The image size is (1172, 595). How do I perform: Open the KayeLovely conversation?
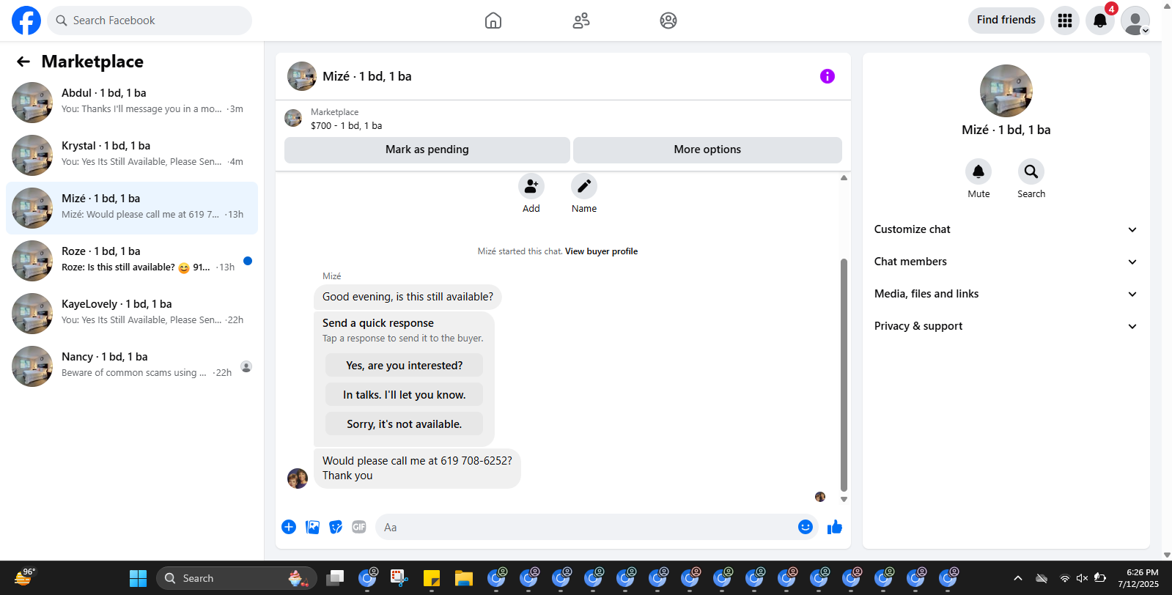(132, 314)
